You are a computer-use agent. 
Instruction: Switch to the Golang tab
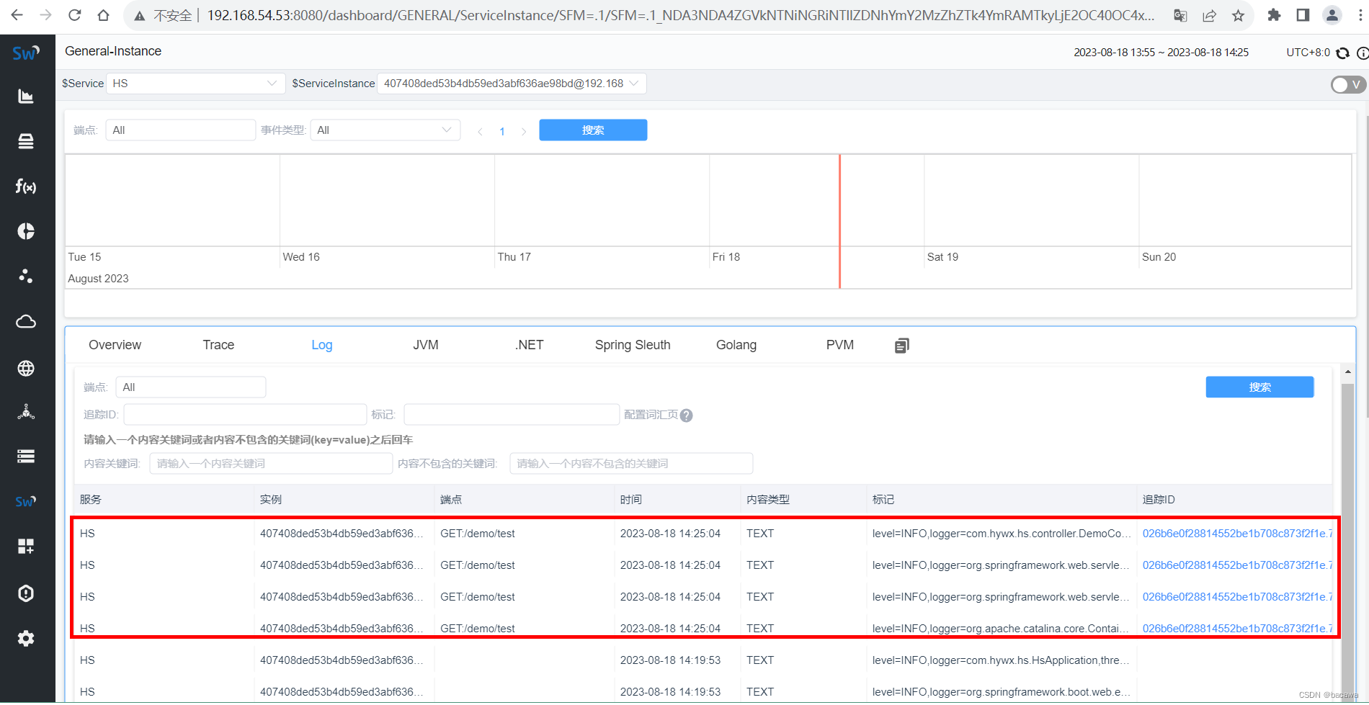(x=736, y=345)
